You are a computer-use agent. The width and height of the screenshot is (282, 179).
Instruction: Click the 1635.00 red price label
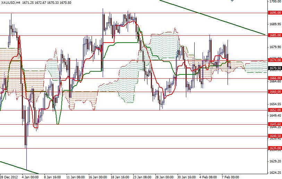[x=274, y=148]
